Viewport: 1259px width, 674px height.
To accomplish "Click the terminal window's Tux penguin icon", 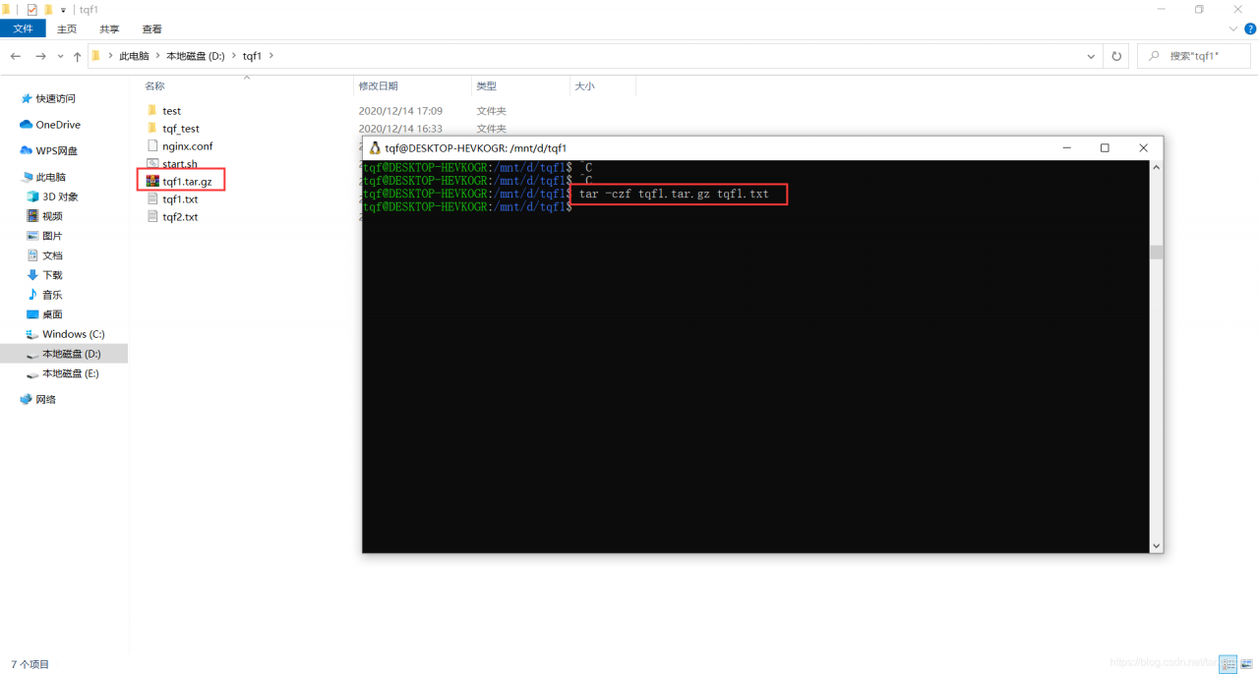I will 375,148.
